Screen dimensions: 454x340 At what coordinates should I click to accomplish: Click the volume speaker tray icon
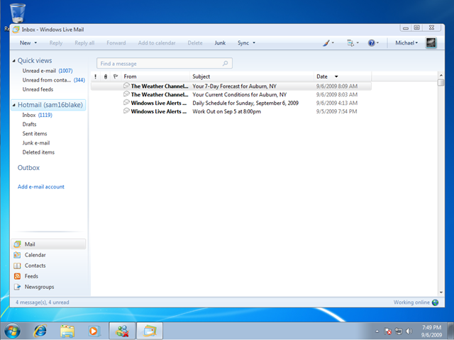[x=409, y=331]
